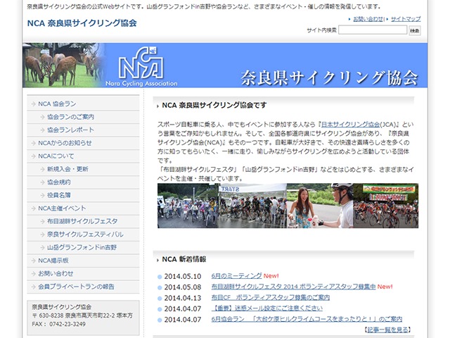Click the arrow icon beside NCAについて
450x338 pixels.
pos(34,156)
